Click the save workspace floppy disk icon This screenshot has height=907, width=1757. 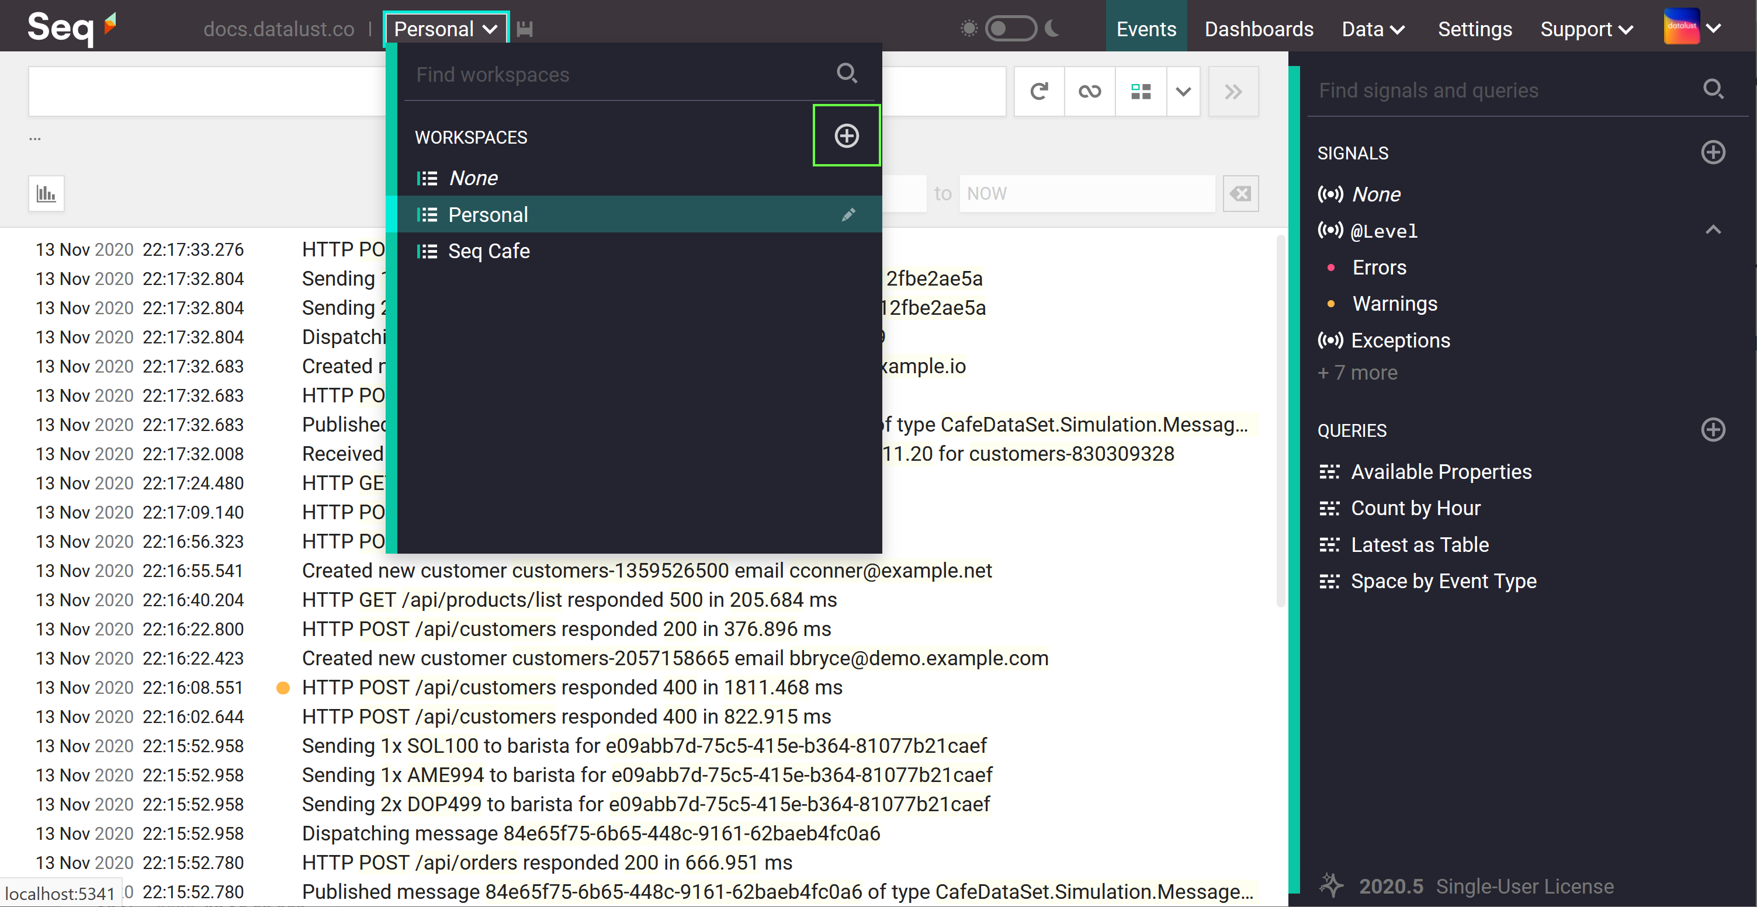524,29
